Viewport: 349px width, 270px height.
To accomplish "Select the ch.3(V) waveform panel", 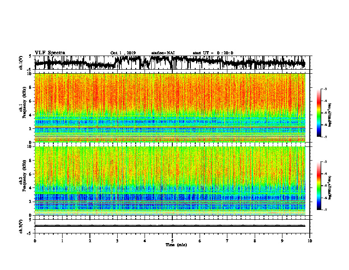I will (172, 226).
